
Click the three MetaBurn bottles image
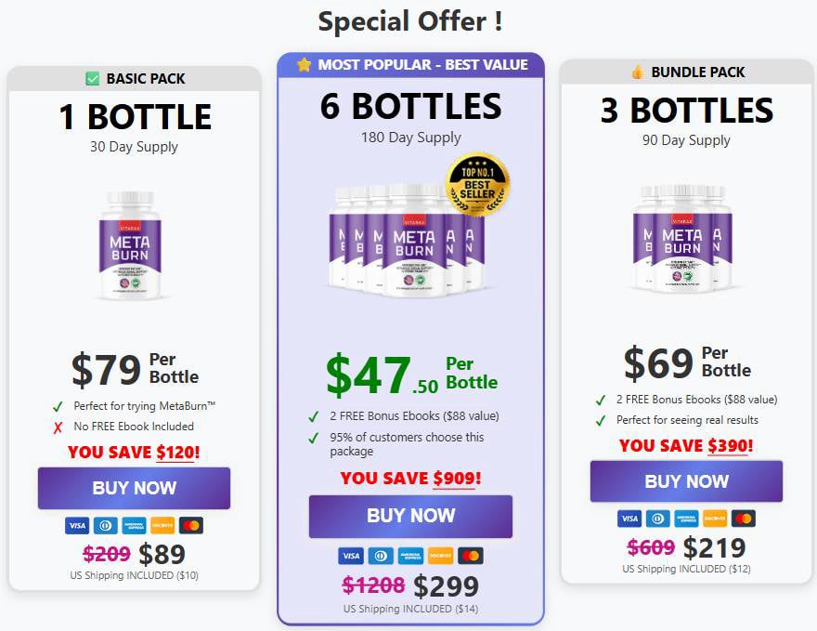pos(682,238)
